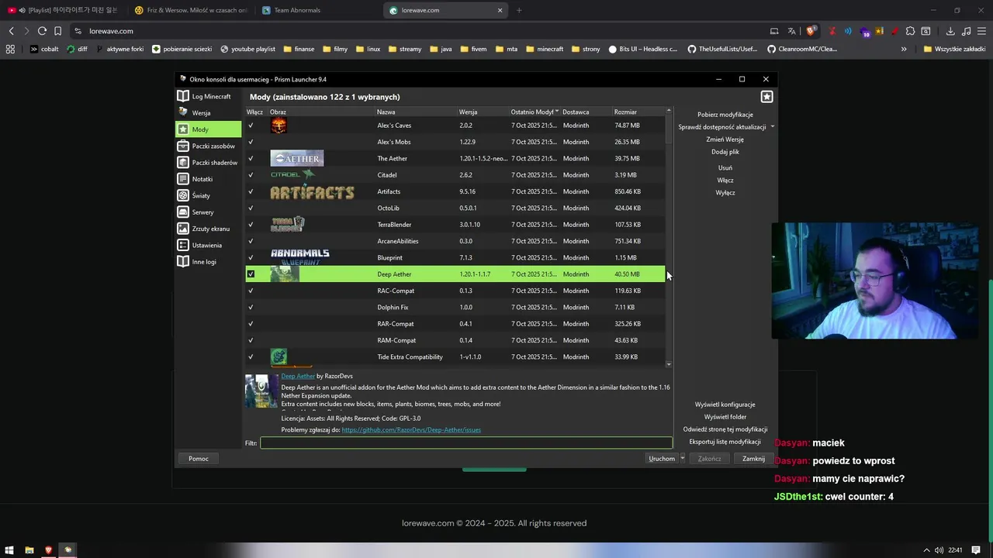
Task: Open the browser extensions puzzle icon
Action: [910, 31]
